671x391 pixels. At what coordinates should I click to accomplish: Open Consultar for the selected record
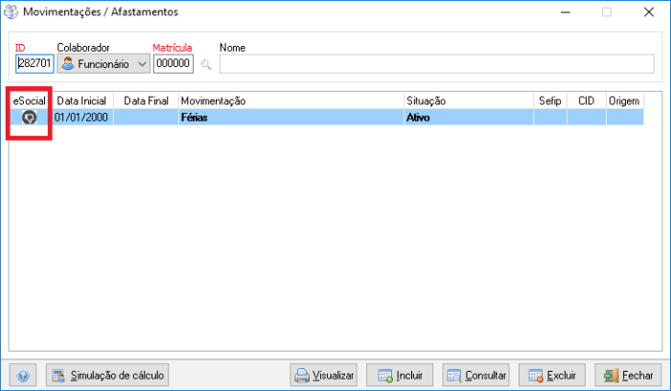[475, 376]
